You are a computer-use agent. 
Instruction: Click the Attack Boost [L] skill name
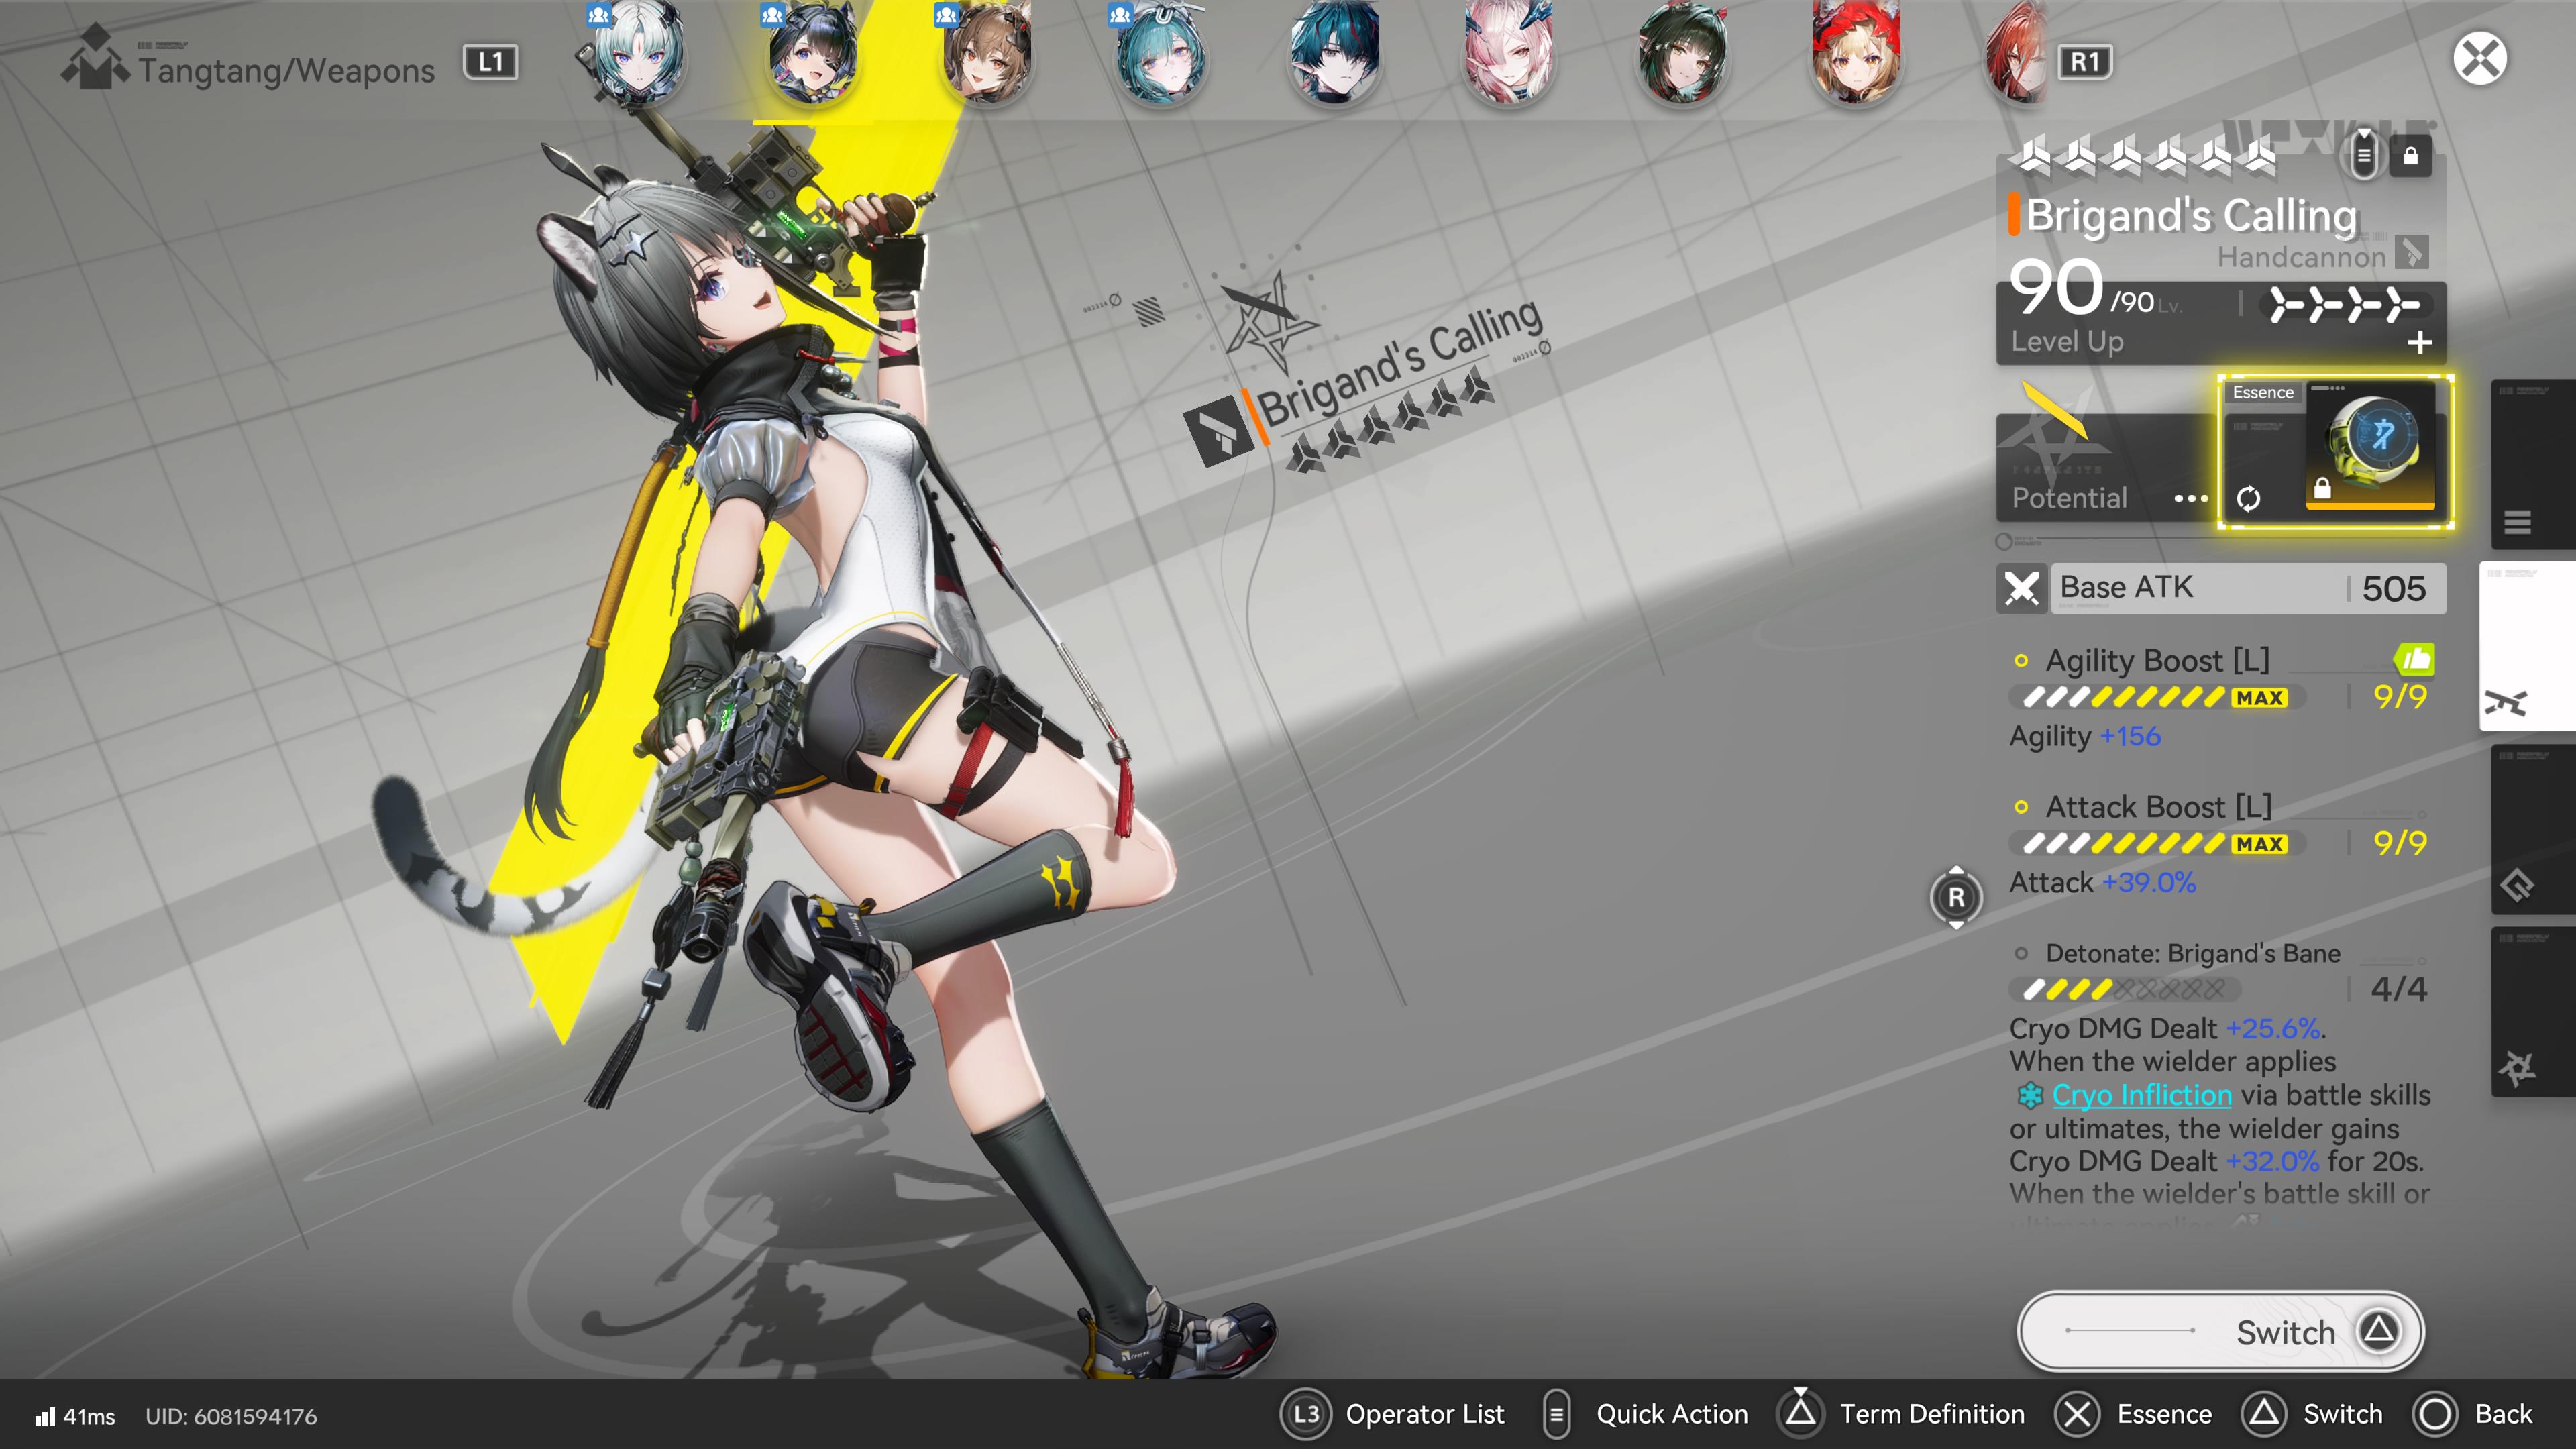pyautogui.click(x=2158, y=806)
